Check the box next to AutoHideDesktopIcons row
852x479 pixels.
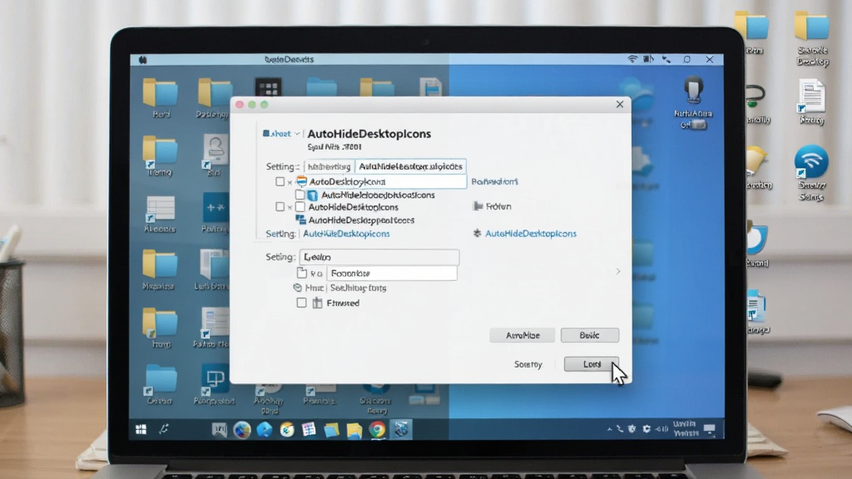(280, 207)
